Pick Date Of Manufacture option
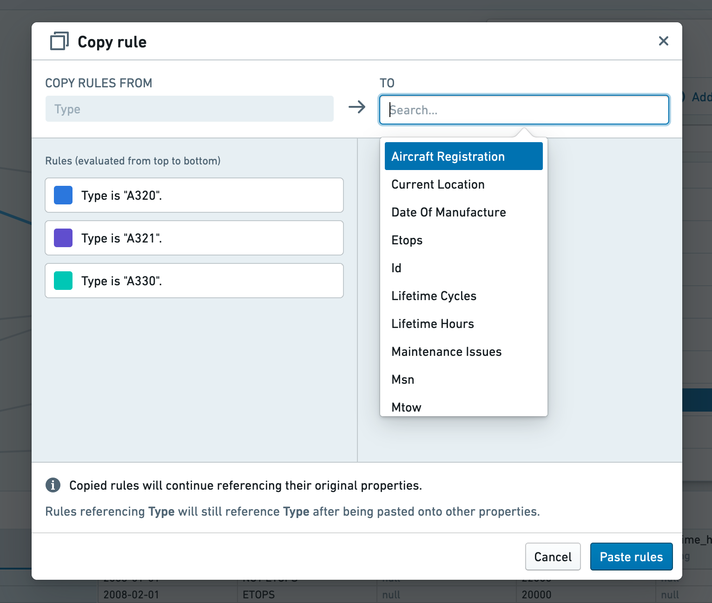 point(464,212)
